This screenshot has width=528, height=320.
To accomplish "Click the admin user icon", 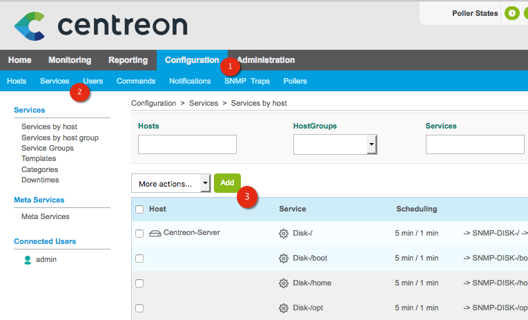I will 28,260.
